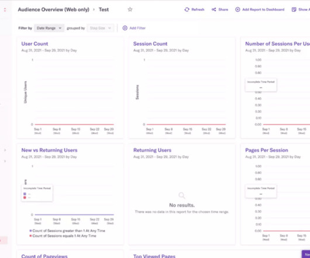The width and height of the screenshot is (310, 258).
Task: Click purple legend swatch for sessions greater than 1
Action: pyautogui.click(x=30, y=231)
